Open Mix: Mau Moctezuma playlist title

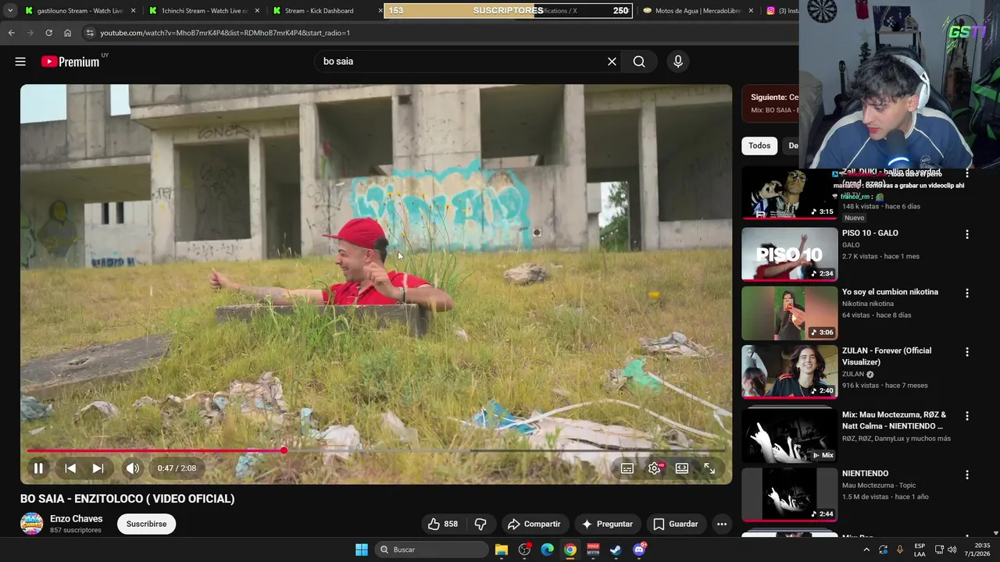click(x=894, y=420)
